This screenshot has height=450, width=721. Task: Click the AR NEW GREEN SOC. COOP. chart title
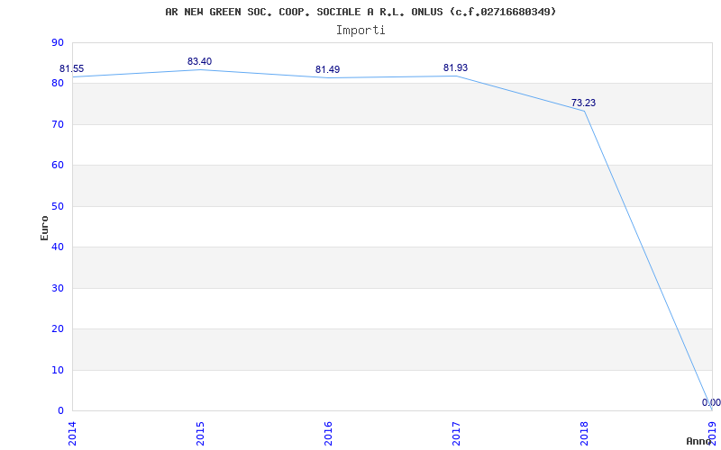[360, 12]
